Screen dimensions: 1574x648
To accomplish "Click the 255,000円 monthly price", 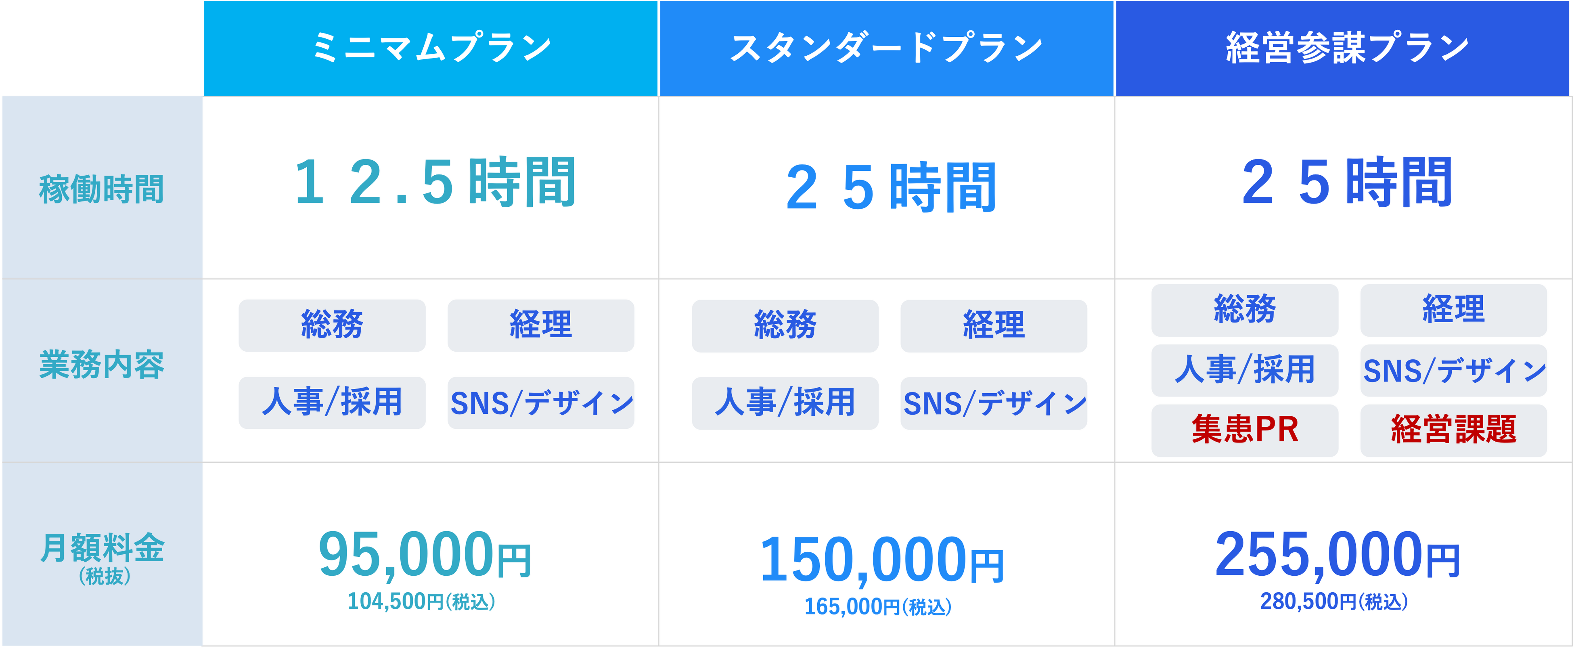I will pyautogui.click(x=1337, y=554).
